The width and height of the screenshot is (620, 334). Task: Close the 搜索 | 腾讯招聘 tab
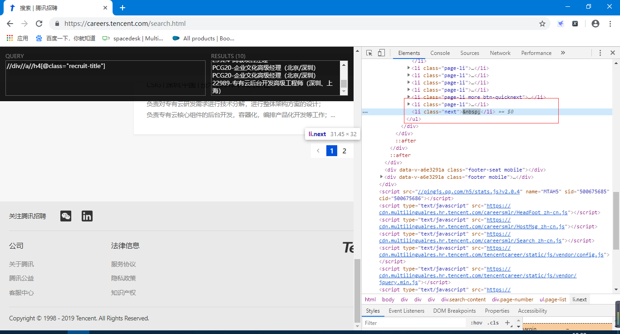105,8
